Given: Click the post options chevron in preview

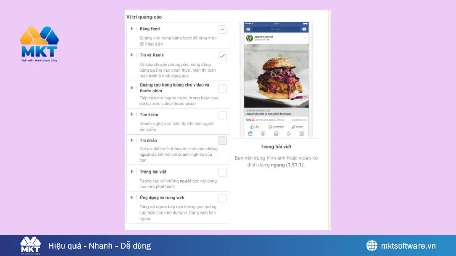Looking at the screenshot, I should pyautogui.click(x=305, y=38).
